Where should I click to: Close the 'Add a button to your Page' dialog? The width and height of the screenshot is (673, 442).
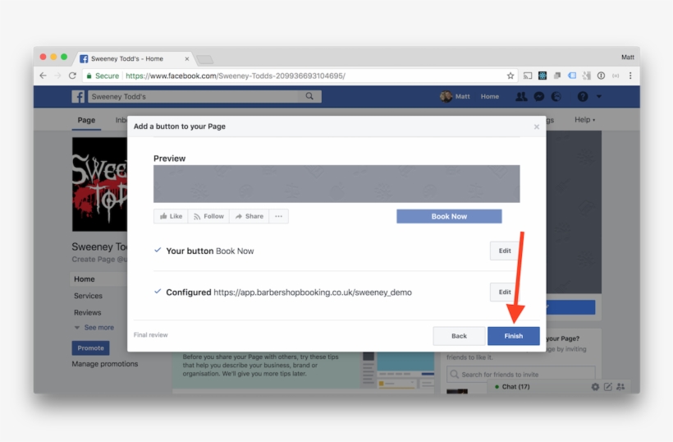click(x=537, y=127)
